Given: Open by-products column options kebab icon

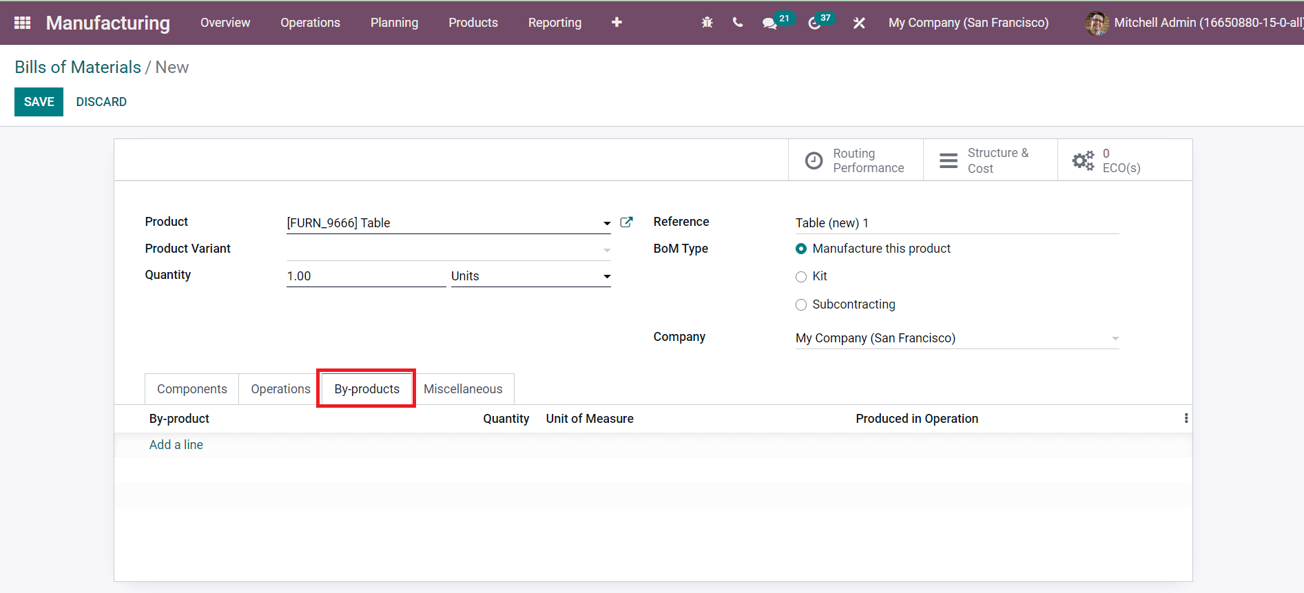Looking at the screenshot, I should [x=1186, y=418].
